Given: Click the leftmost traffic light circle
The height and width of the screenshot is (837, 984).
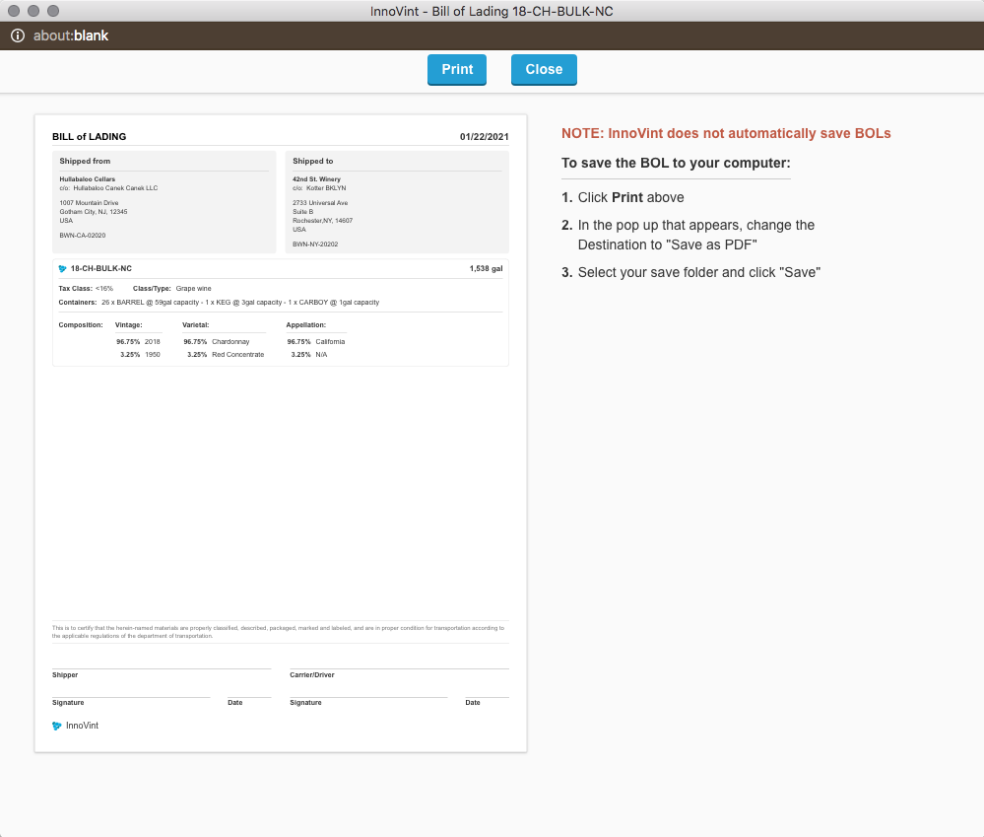Looking at the screenshot, I should tap(14, 11).
